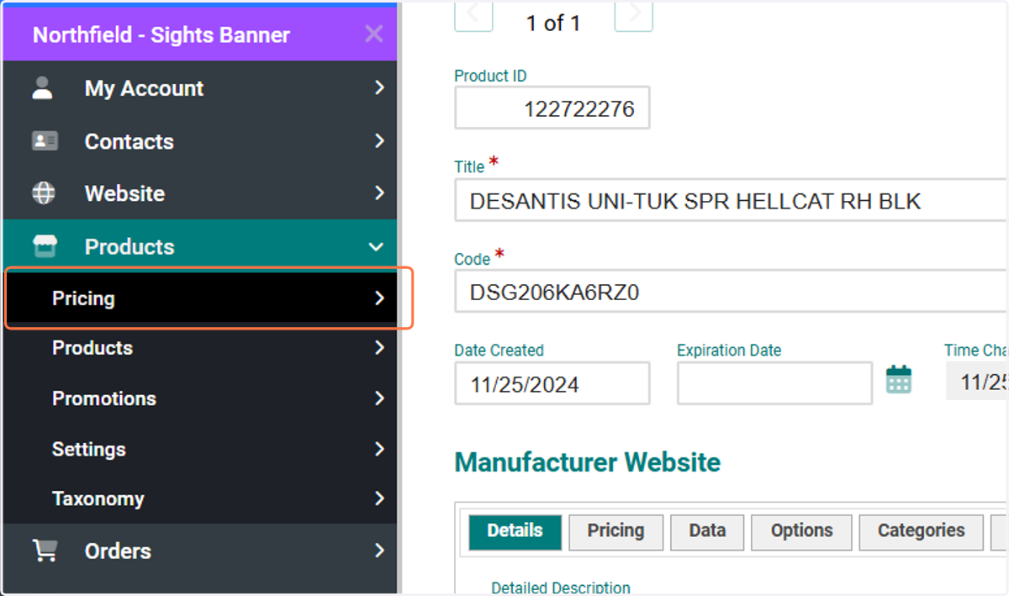Screen dimensions: 1009x596
Task: Select Settings submenu item
Action: (x=199, y=449)
